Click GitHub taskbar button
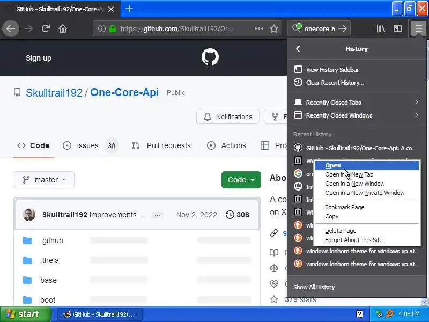Viewport: 429px width, 322px height. coord(100,314)
